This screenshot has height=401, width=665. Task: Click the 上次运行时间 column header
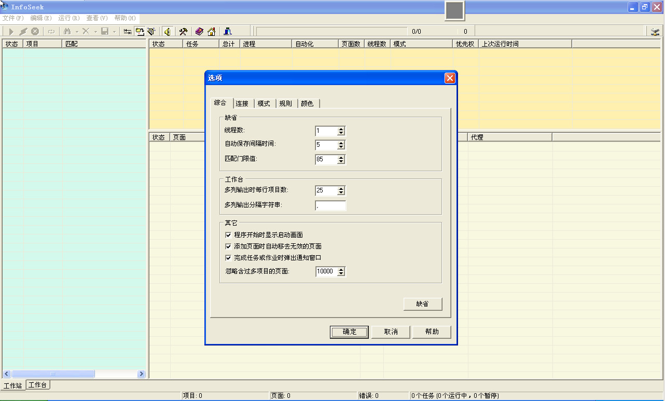tap(525, 44)
